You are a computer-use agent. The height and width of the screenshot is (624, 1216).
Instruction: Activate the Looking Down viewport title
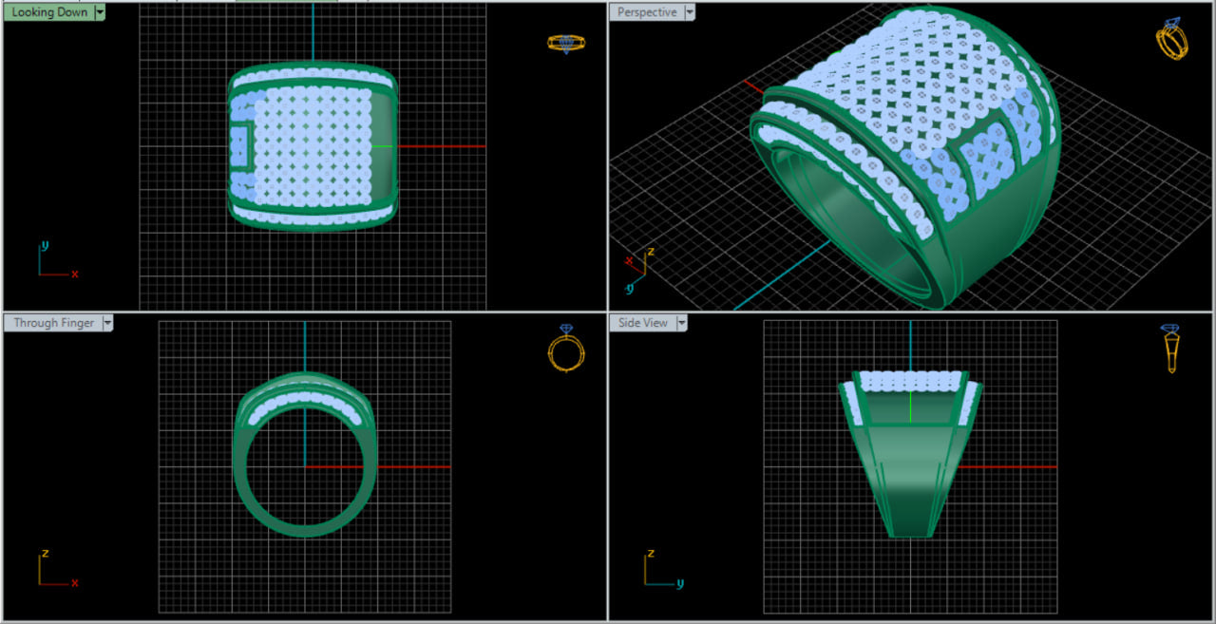click(x=48, y=12)
